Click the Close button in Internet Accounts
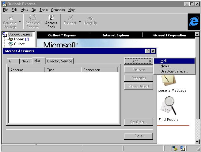This screenshot has height=152, width=201. tap(138, 136)
